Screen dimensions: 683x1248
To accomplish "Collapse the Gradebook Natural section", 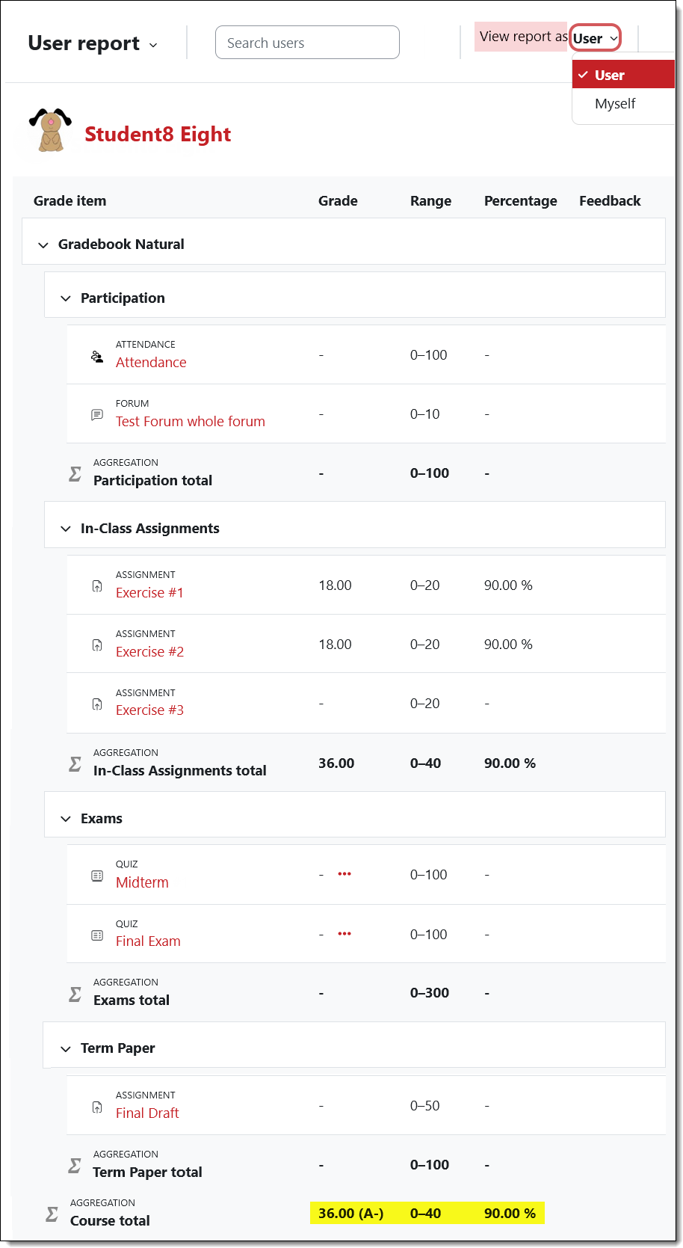I will 43,244.
